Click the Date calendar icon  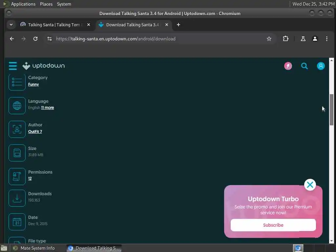[17, 222]
